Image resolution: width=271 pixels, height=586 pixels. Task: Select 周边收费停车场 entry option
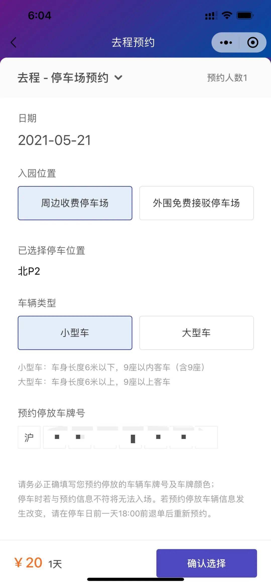point(75,203)
